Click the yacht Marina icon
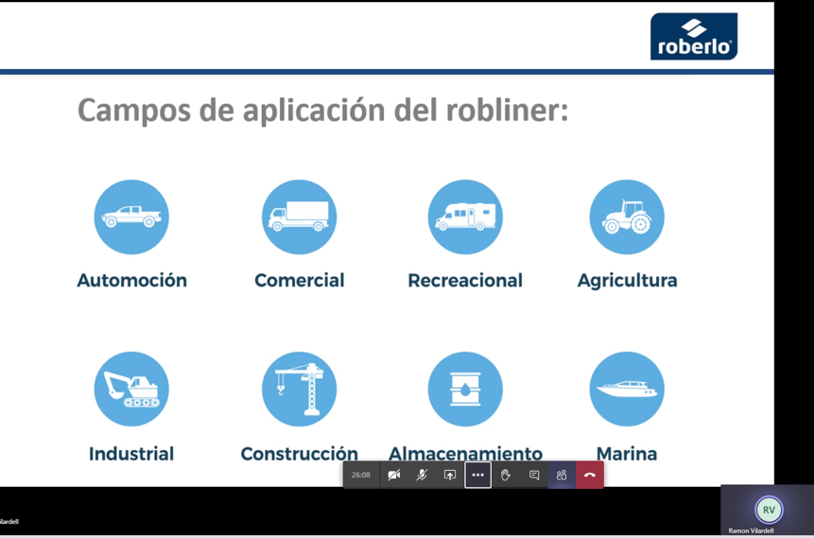 click(x=627, y=389)
